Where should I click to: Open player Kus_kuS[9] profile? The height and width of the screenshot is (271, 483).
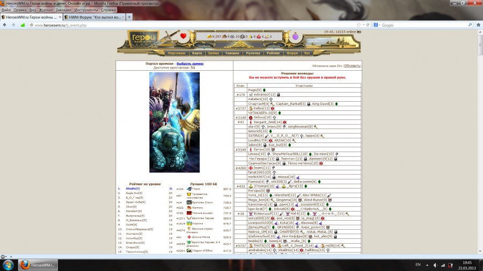pos(277,145)
